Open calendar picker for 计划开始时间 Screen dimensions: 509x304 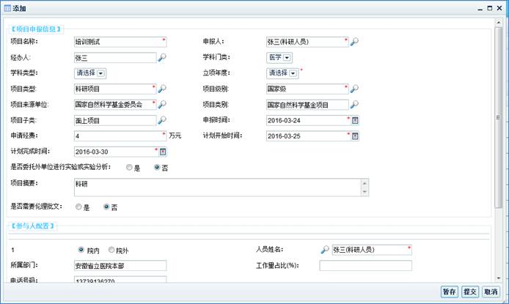(x=355, y=136)
